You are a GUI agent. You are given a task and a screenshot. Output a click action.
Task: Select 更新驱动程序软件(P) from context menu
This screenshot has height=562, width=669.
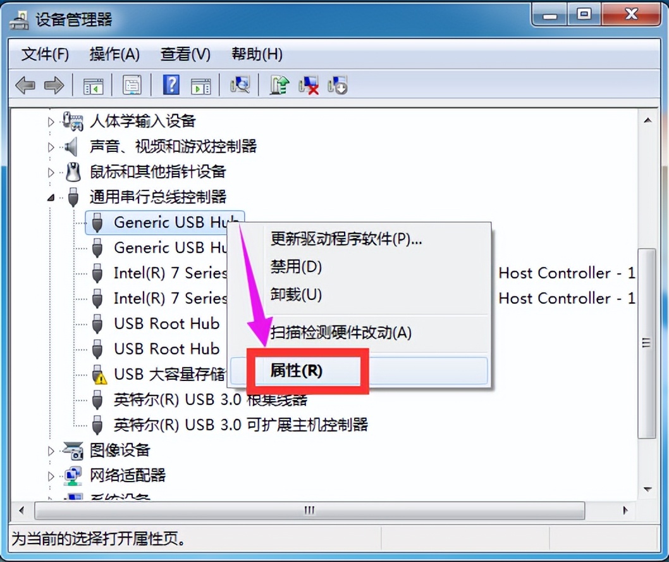pos(346,239)
